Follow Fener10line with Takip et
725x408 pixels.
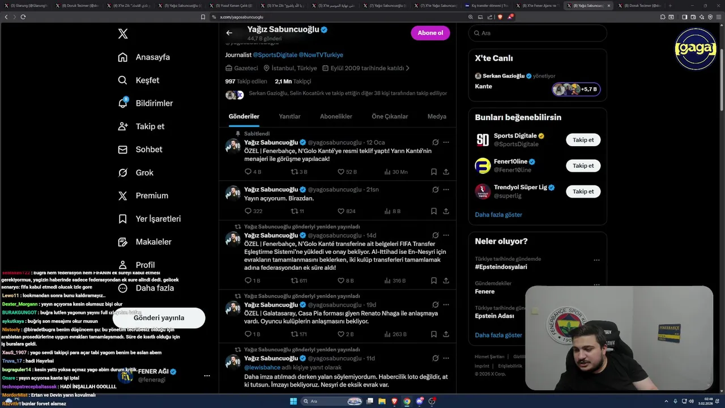[583, 166]
